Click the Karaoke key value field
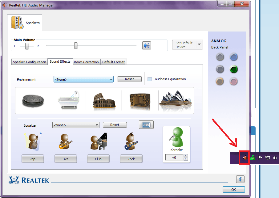Screen dimensions: 279x198 [174, 158]
